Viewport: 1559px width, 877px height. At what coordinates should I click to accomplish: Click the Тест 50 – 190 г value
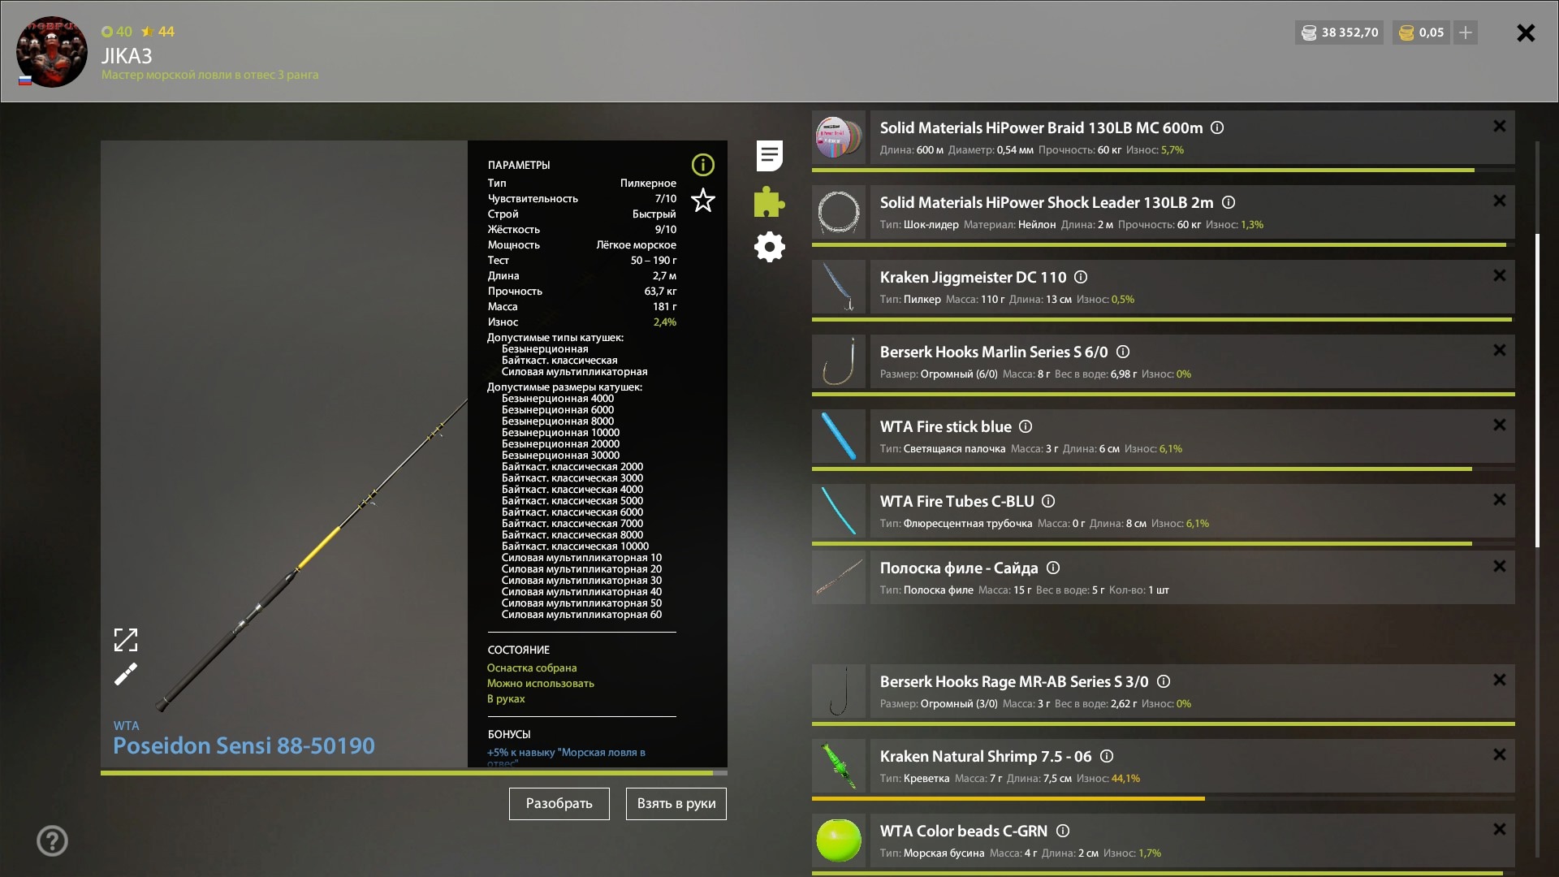coord(653,261)
